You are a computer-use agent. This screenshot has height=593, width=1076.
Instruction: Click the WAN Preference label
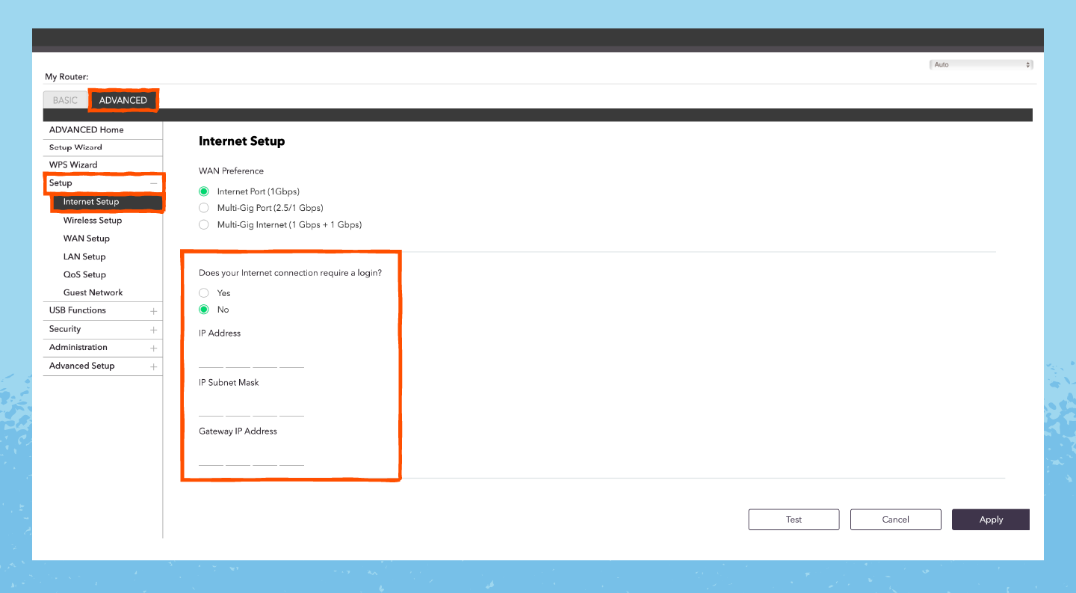tap(231, 171)
